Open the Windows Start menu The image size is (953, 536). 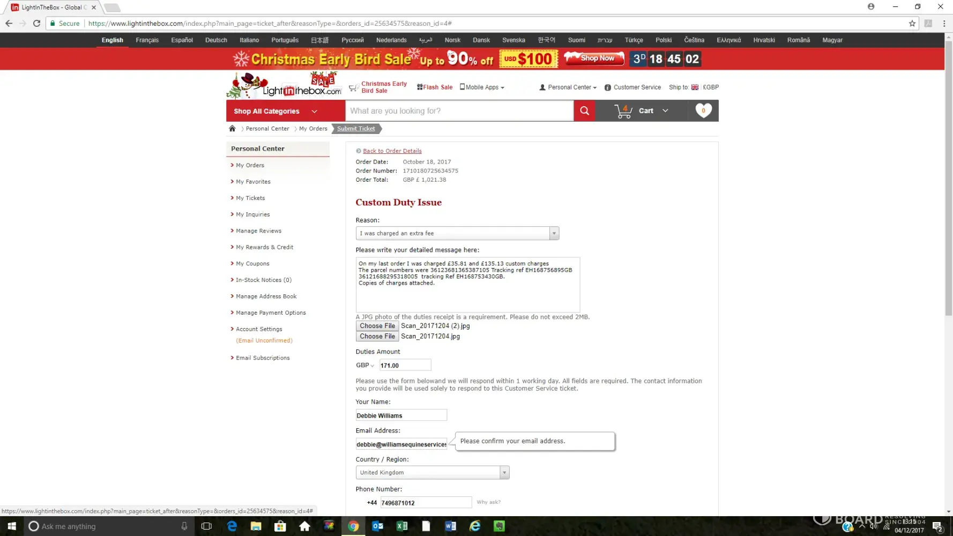point(12,526)
